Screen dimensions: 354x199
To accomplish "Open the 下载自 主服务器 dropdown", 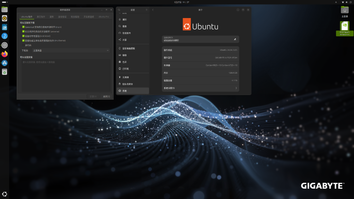I will (71, 51).
